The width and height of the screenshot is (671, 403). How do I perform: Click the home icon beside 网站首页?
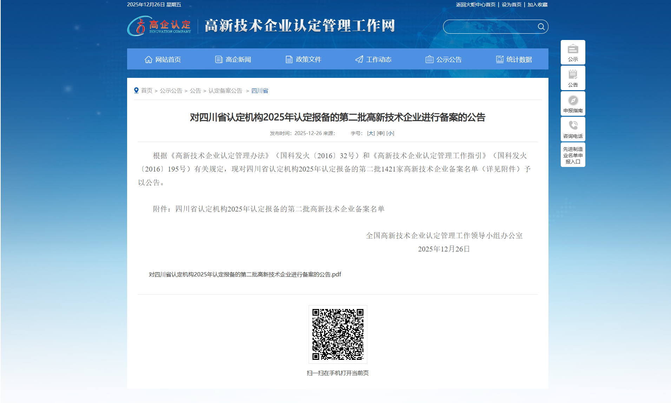pos(148,59)
